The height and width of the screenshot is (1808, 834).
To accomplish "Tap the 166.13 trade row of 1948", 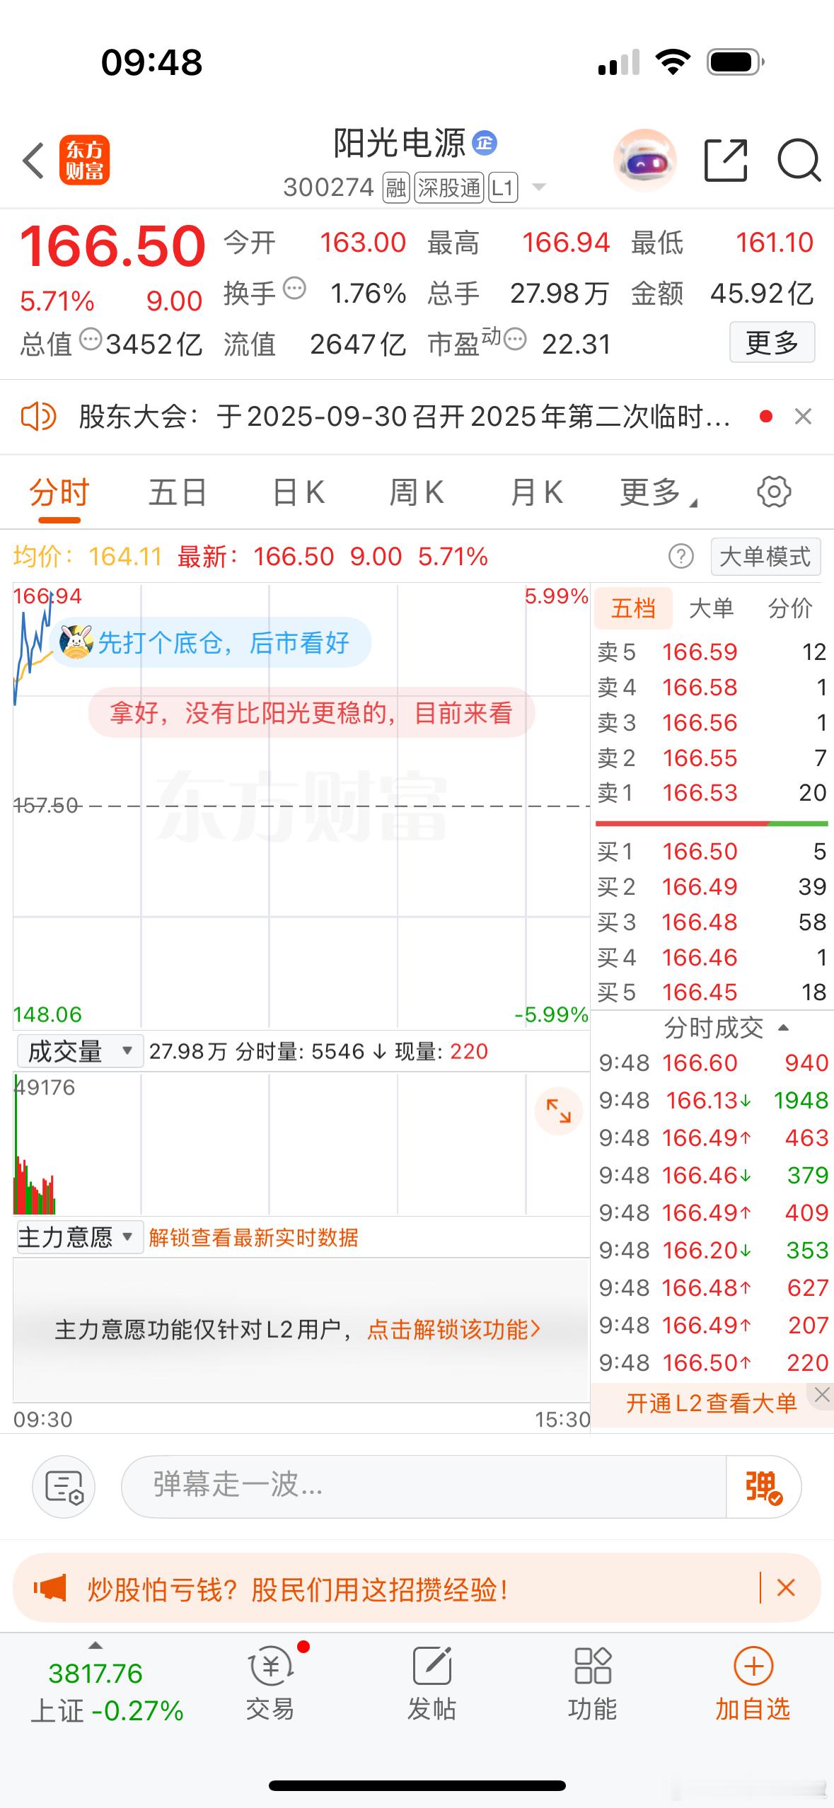I will tap(713, 1100).
